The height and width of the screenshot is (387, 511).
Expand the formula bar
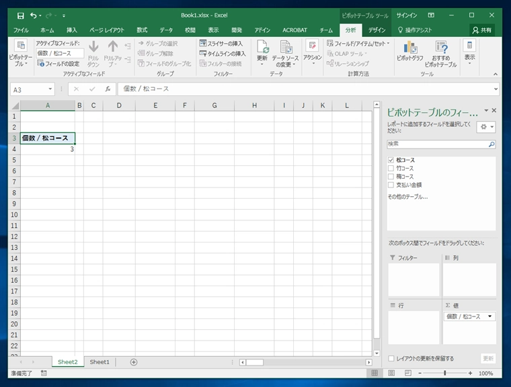[496, 89]
